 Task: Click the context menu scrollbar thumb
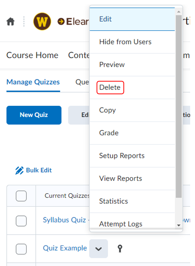click(x=179, y=107)
